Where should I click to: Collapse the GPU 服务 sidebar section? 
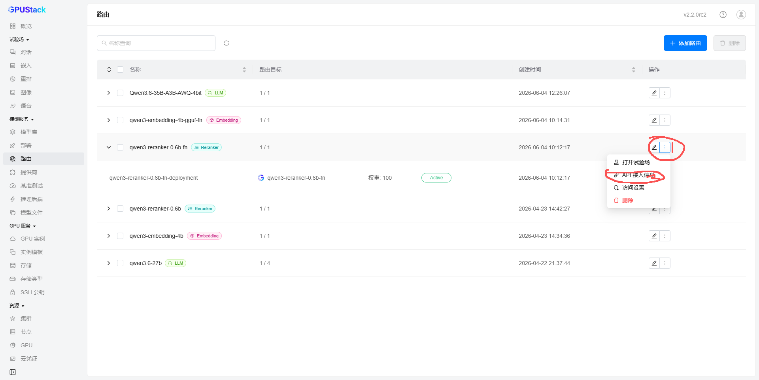(x=23, y=226)
